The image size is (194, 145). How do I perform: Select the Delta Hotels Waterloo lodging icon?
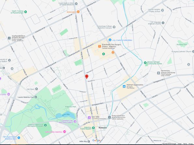coord(64,132)
